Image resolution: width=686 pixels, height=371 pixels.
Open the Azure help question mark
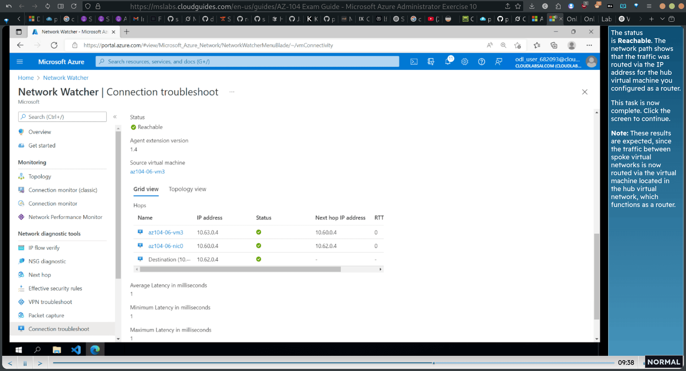tap(481, 62)
